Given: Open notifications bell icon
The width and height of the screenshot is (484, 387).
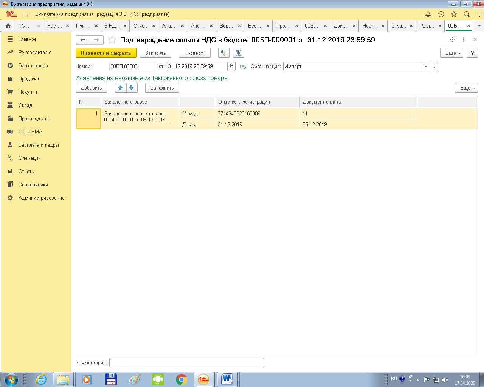Looking at the screenshot, I should tap(428, 14).
